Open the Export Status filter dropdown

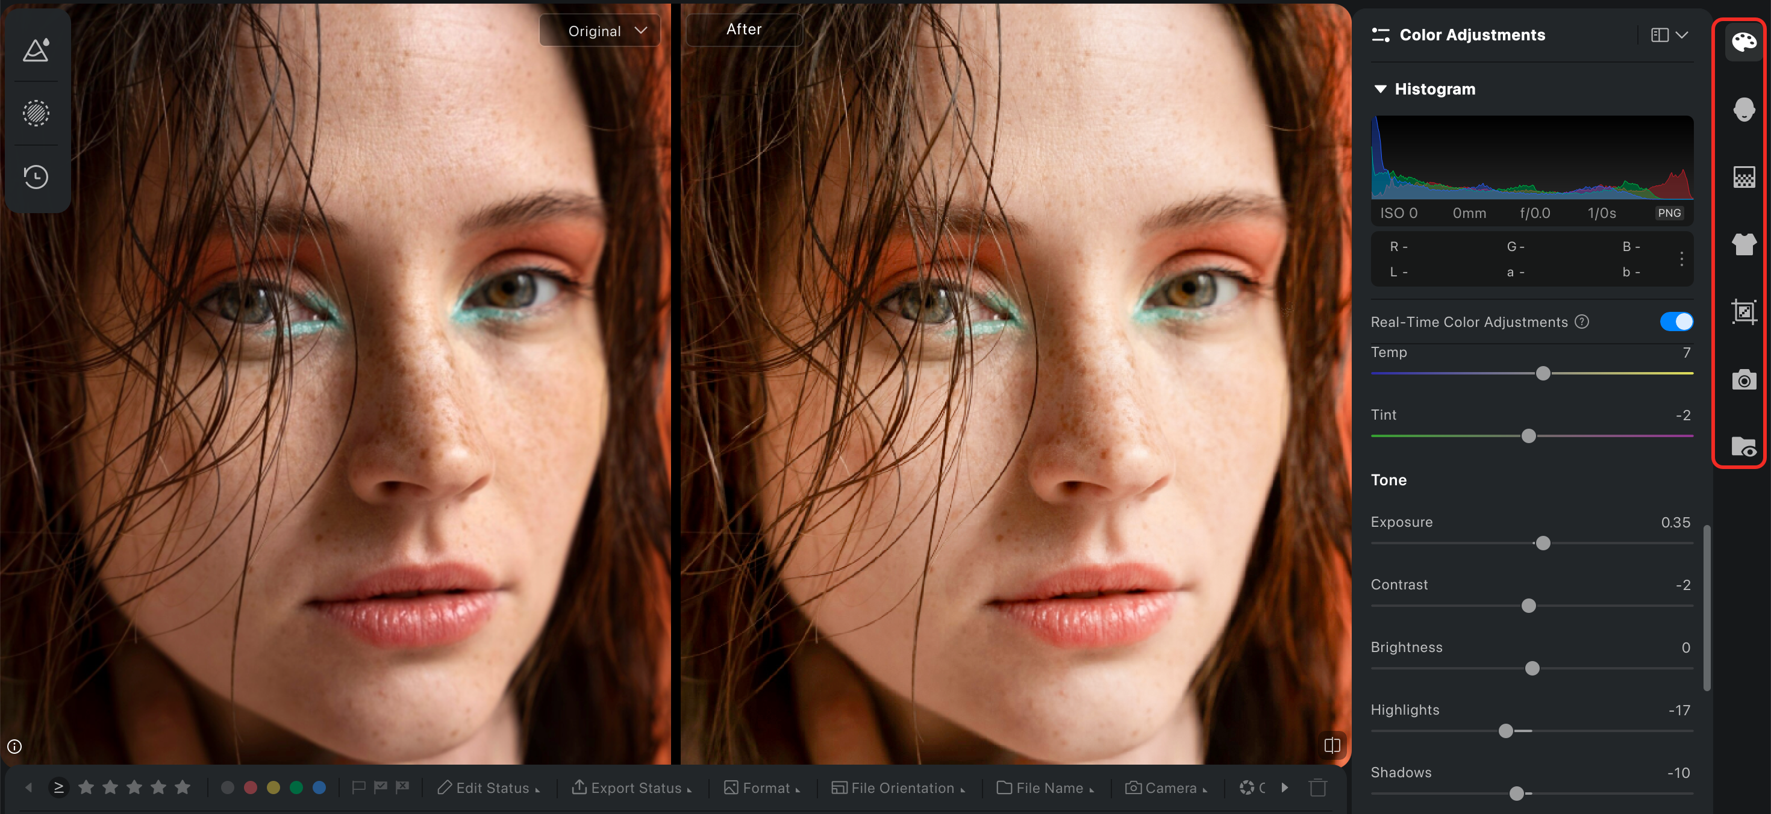click(632, 788)
